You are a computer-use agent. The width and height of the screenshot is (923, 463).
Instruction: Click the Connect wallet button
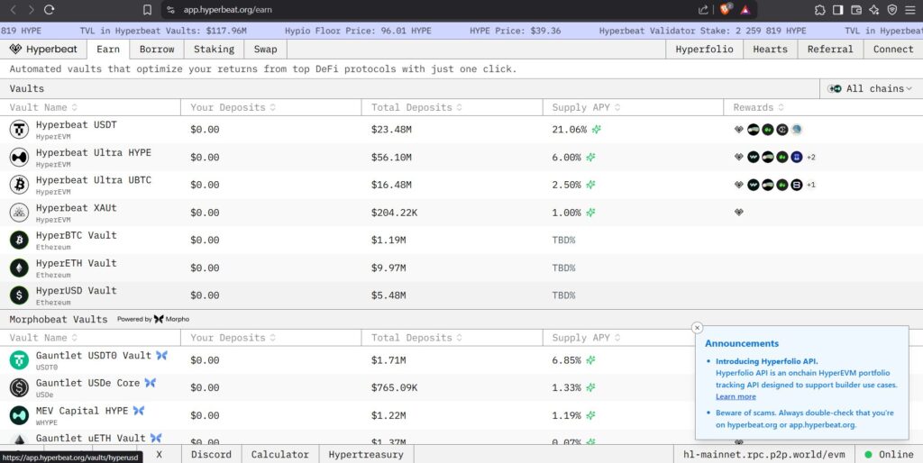coord(893,50)
